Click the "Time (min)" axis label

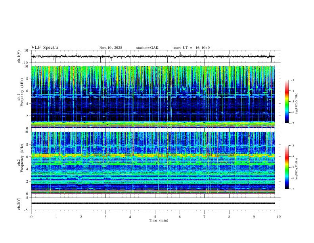[x=159, y=220]
